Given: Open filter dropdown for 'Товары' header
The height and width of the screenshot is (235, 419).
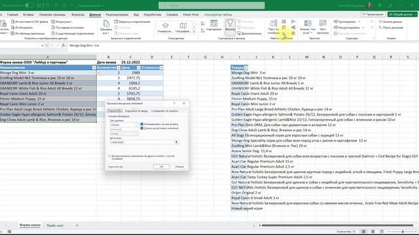Looking at the screenshot, I should (246, 68).
